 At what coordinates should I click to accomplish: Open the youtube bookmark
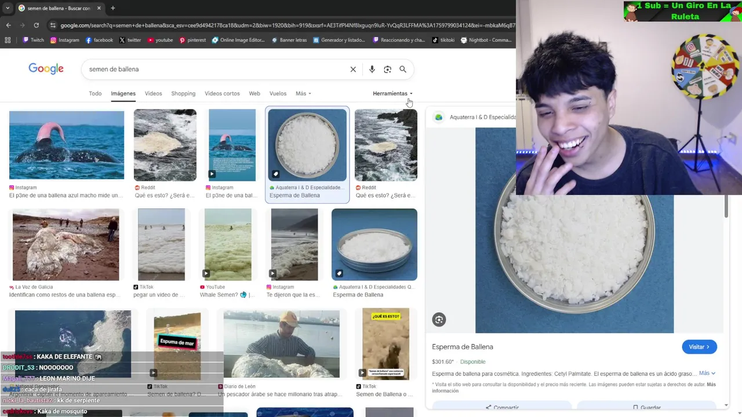[160, 40]
